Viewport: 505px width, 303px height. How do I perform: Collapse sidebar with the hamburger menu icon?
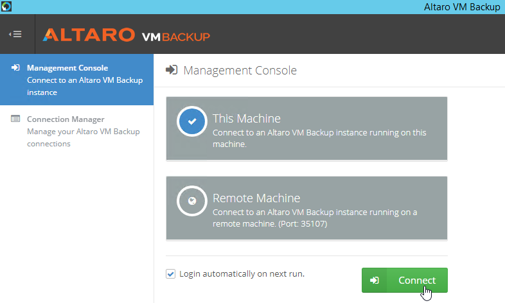tap(15, 34)
